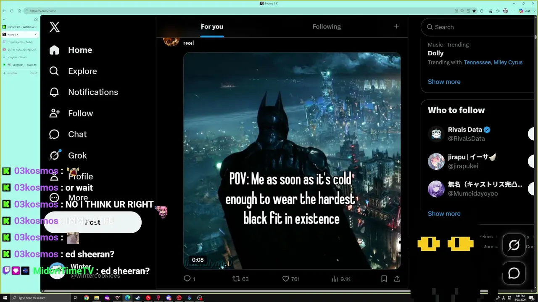Click the X search field
Screen dimensions: 538x302
479,27
